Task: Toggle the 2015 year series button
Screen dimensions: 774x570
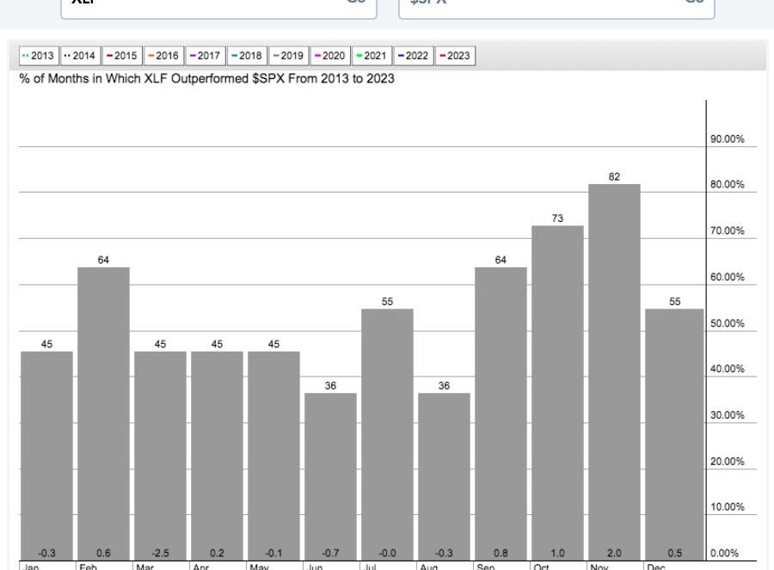Action: (x=122, y=56)
